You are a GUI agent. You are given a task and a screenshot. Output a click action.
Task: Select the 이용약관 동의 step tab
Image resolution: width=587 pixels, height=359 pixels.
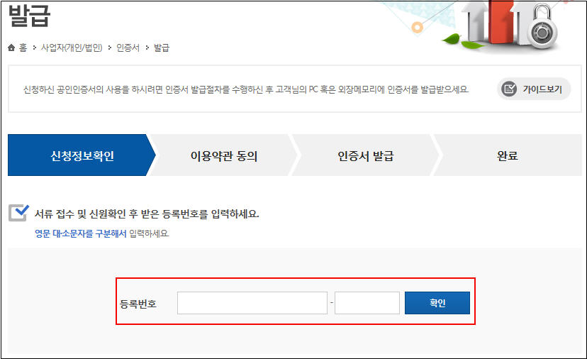pos(224,155)
